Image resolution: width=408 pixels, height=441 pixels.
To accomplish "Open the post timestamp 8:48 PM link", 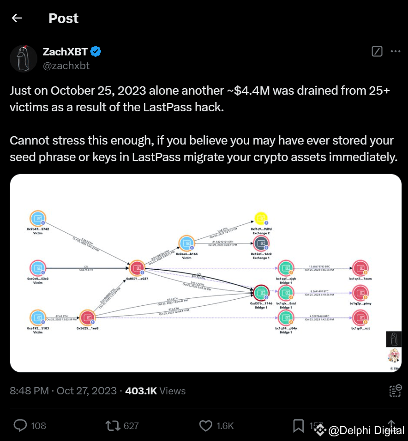I will pyautogui.click(x=29, y=391).
